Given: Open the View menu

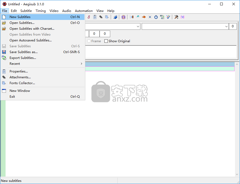Looking at the screenshot, I should 100,11.
